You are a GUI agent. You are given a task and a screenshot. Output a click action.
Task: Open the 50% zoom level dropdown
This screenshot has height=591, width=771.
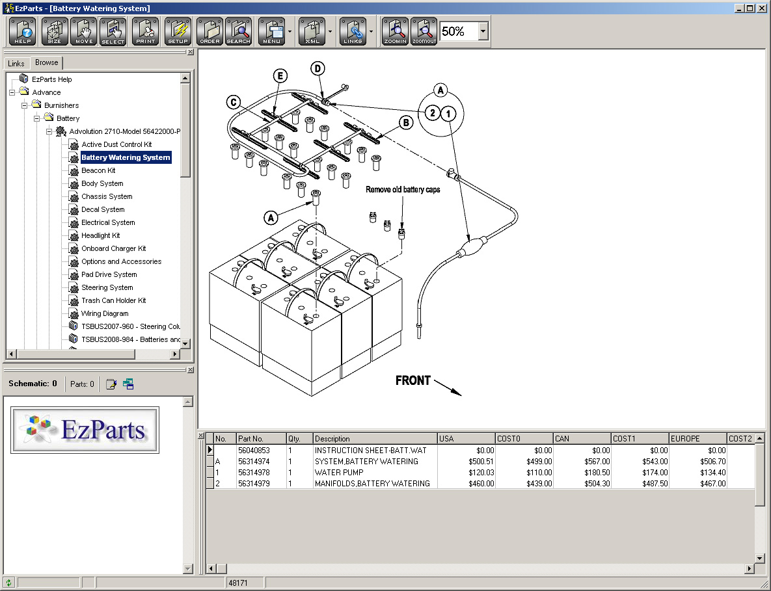click(x=483, y=31)
